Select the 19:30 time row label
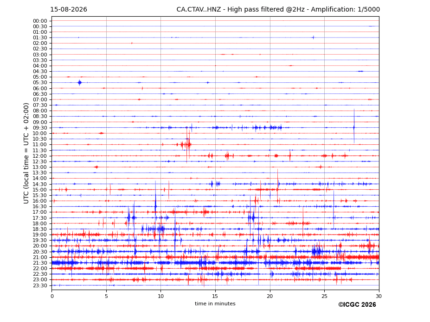Image resolution: width=430 pixels, height=322 pixels. [x=40, y=241]
